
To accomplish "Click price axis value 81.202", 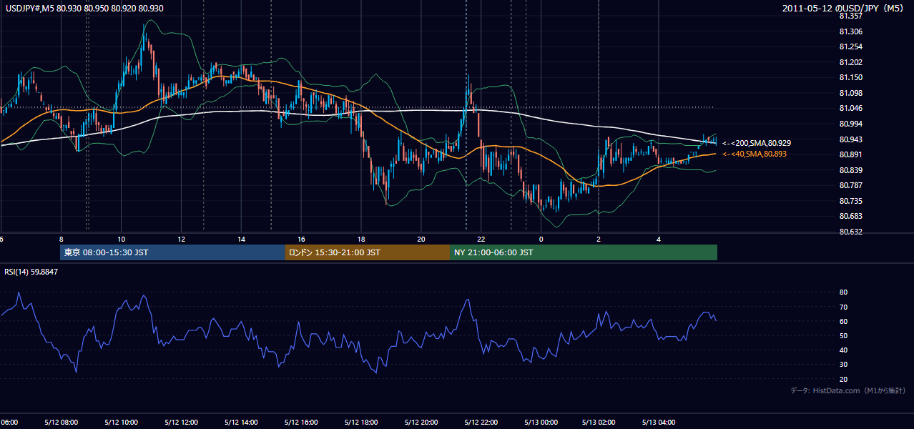I will pyautogui.click(x=850, y=62).
